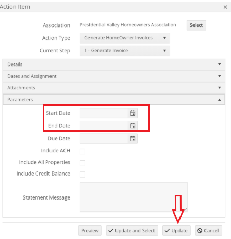Click the Select association button
The width and height of the screenshot is (231, 239).
pos(196,25)
